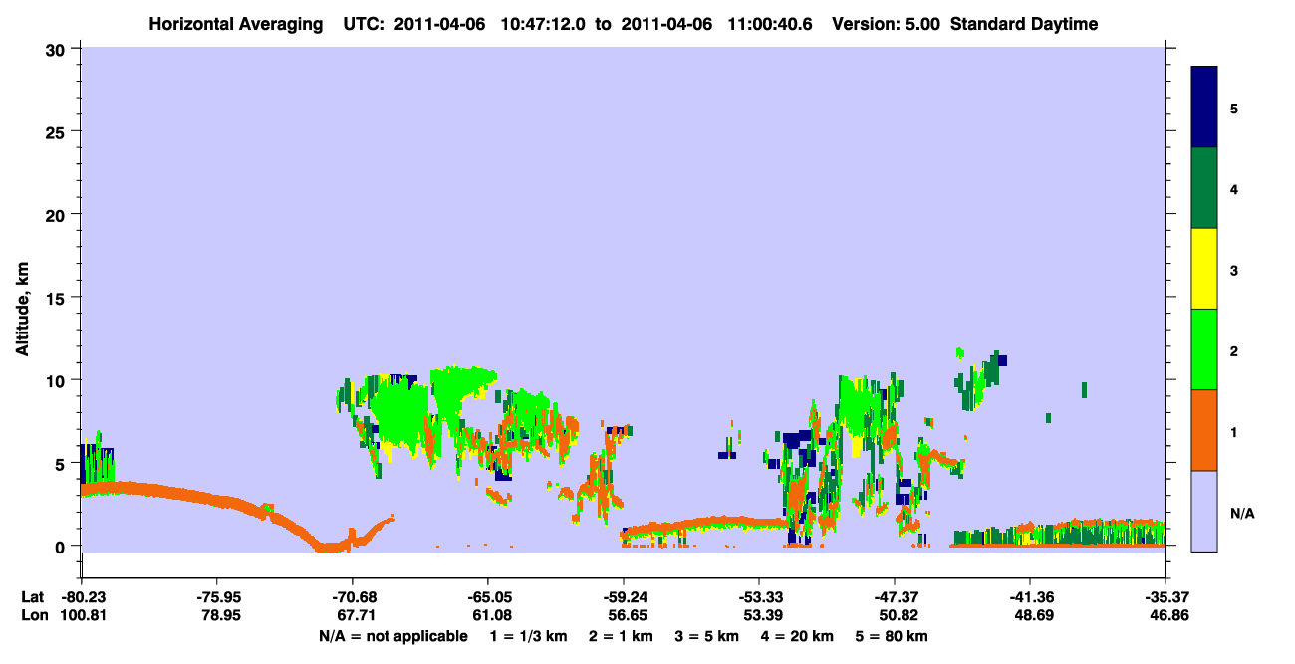Click the dark blue level 5 color swatch
The width and height of the screenshot is (1295, 664).
(1204, 108)
